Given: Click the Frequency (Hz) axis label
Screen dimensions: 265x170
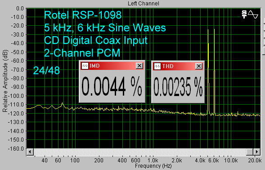Looking at the screenshot, I should [x=153, y=166].
